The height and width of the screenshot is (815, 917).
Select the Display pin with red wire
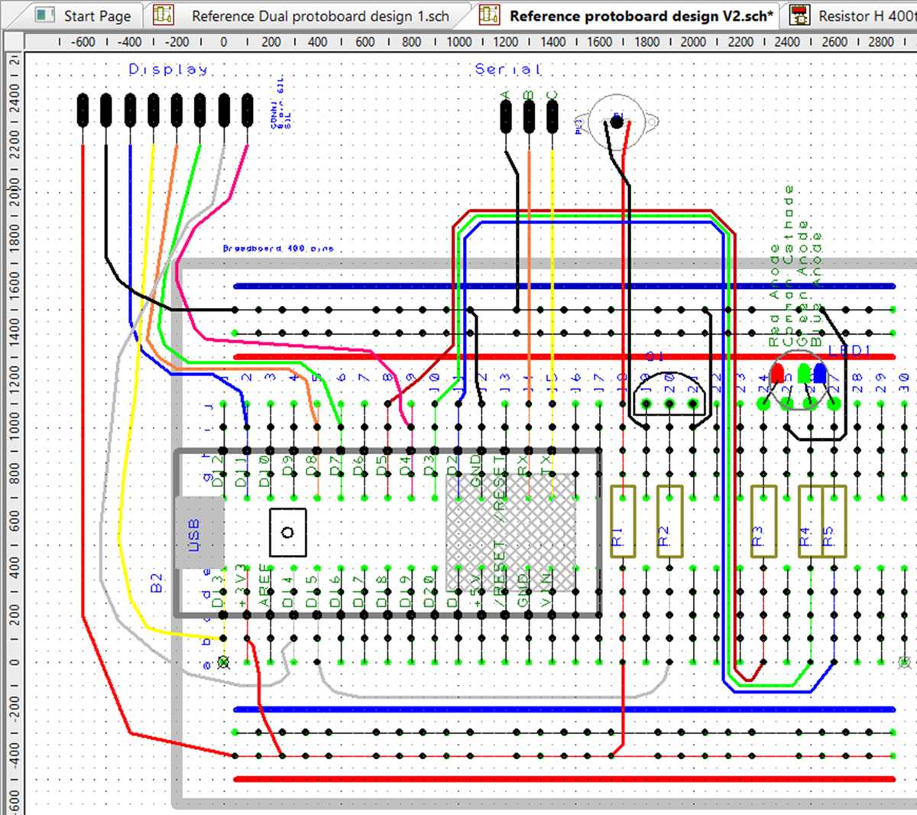[83, 109]
